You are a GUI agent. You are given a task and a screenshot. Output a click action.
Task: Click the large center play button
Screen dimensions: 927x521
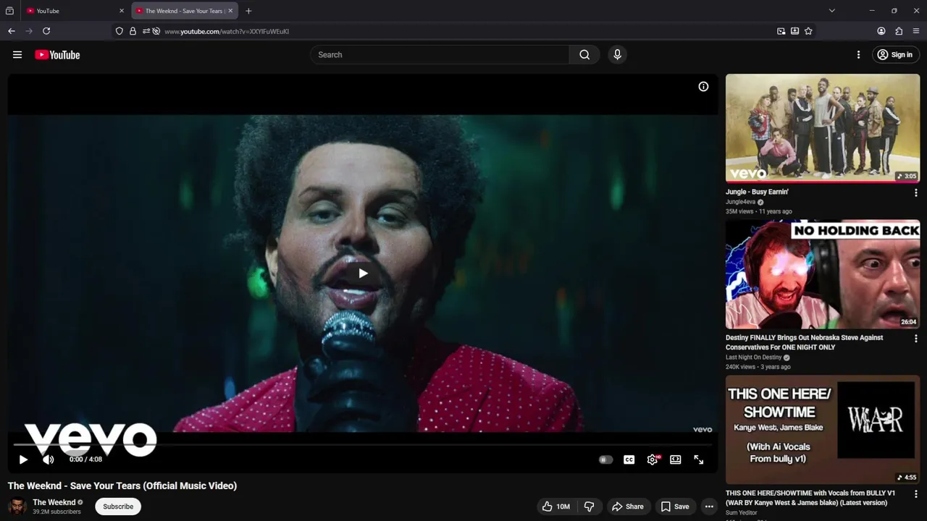pyautogui.click(x=363, y=273)
